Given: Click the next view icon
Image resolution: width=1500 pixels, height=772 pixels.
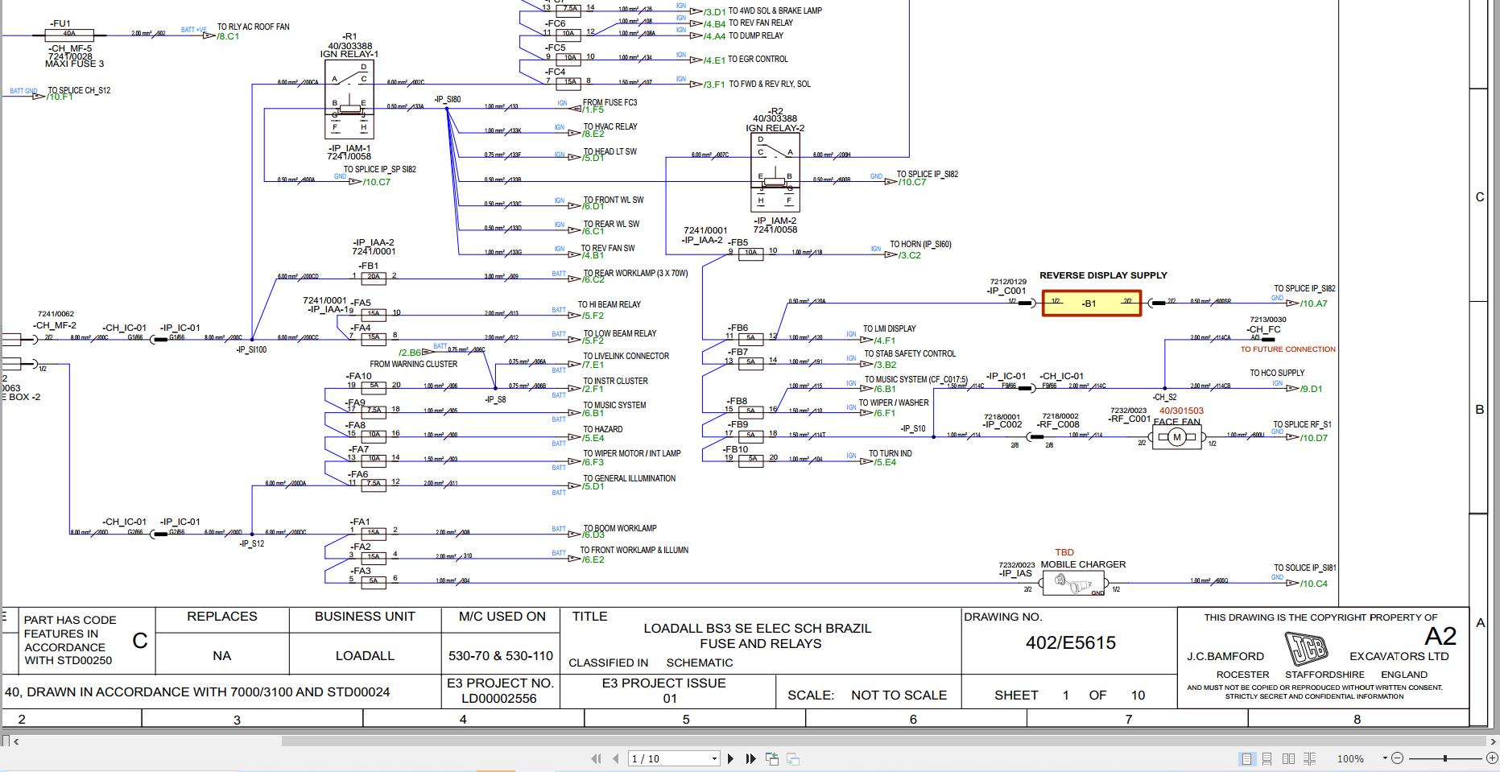Looking at the screenshot, I should click(792, 758).
